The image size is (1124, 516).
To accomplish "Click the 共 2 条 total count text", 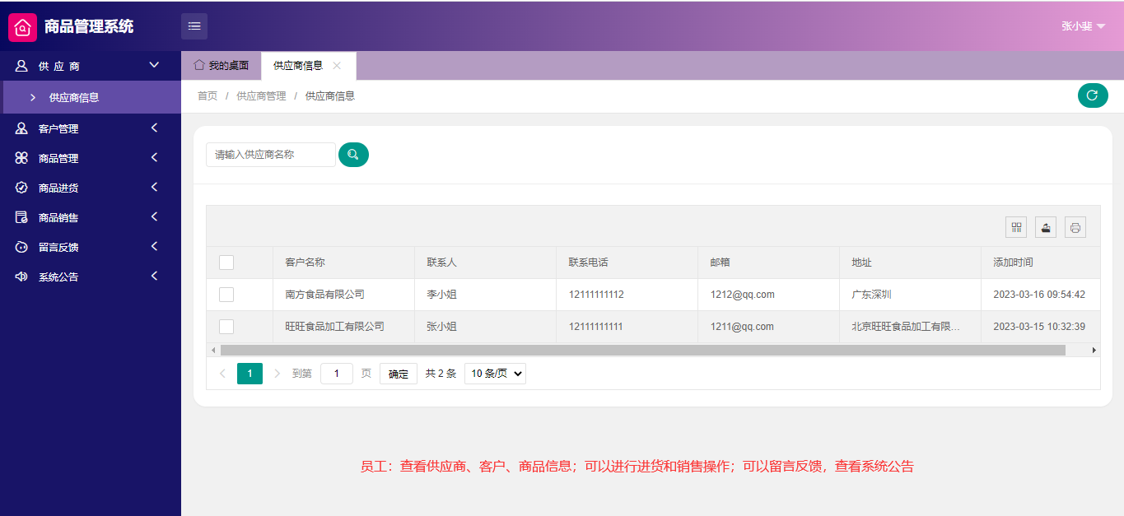I will point(441,374).
